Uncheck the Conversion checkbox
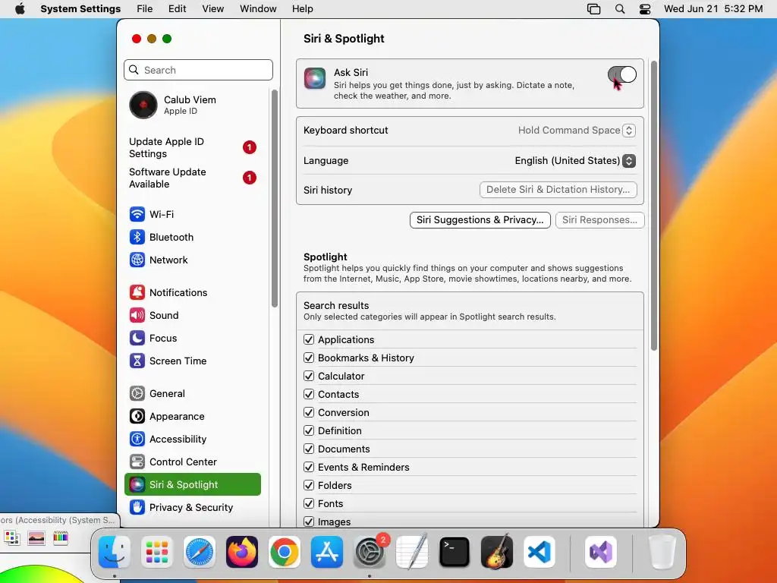 (309, 412)
